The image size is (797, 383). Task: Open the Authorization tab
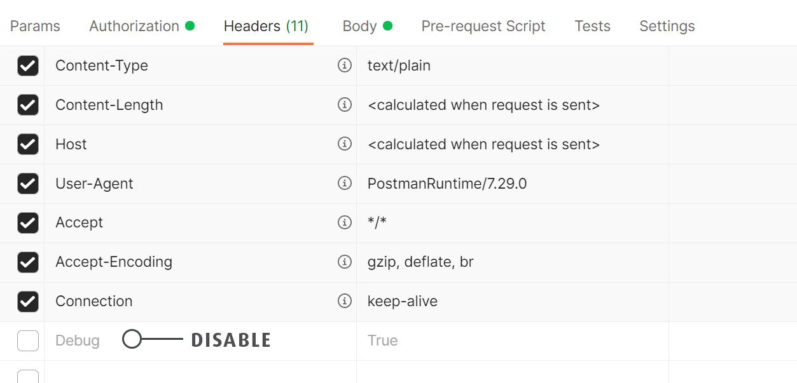(x=134, y=26)
